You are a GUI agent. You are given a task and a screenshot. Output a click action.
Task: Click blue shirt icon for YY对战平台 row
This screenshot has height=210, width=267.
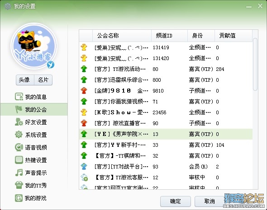click(84, 167)
